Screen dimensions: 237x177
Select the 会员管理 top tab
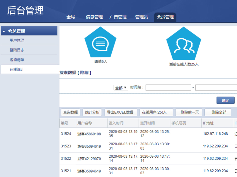click(165, 17)
